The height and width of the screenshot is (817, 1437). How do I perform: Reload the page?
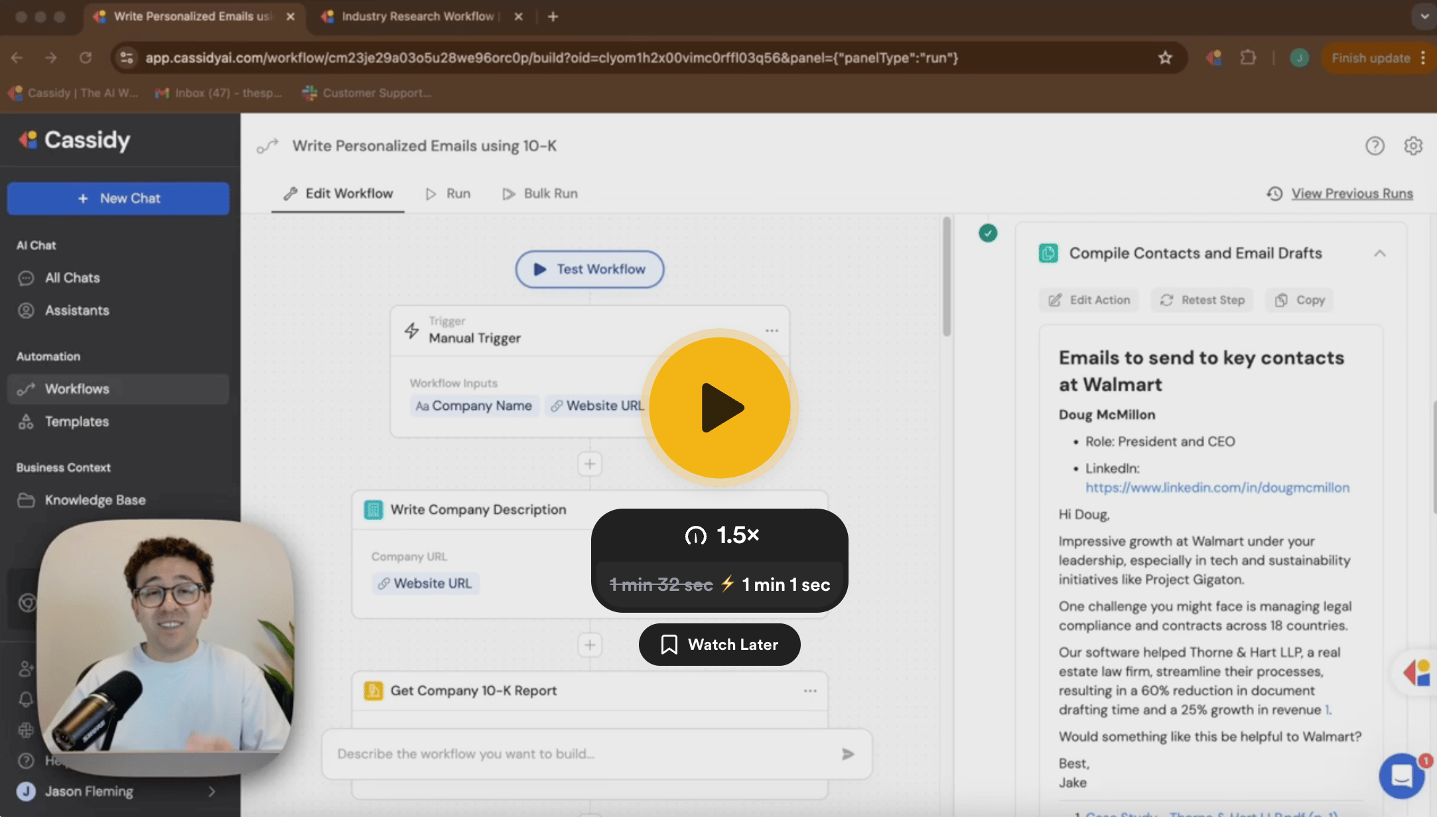[x=86, y=58]
